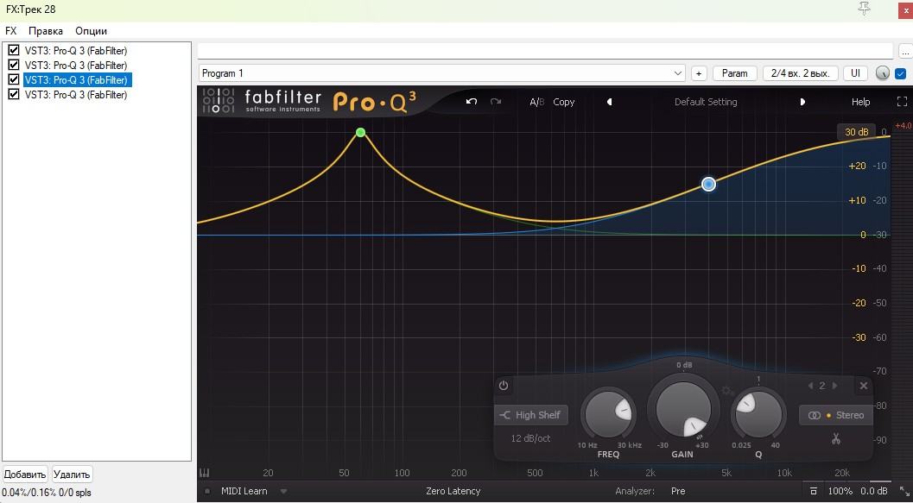Close the band panel with the X
The image size is (913, 503).
point(864,386)
